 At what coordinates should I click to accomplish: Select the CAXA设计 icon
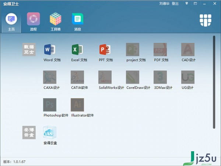[50, 77]
